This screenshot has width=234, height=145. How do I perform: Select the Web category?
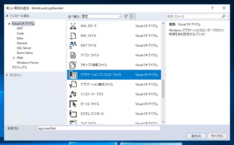click(20, 58)
